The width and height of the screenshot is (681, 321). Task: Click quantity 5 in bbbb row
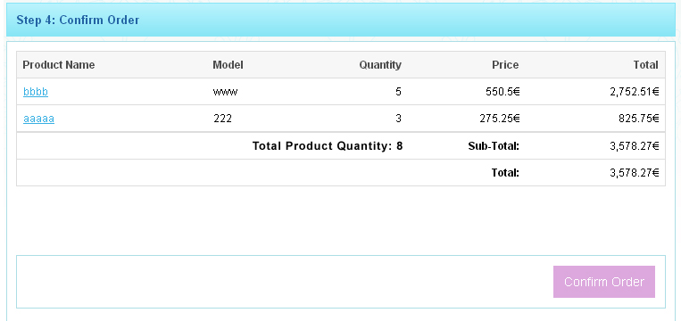pyautogui.click(x=398, y=92)
